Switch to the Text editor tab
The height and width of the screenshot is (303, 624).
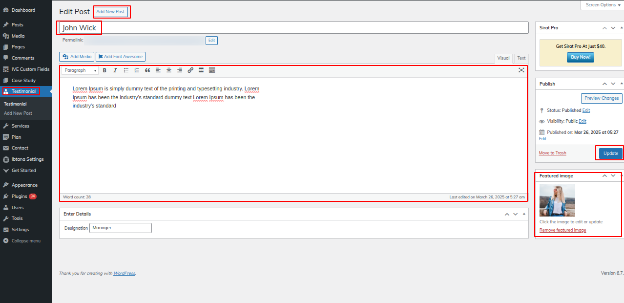pyautogui.click(x=521, y=58)
